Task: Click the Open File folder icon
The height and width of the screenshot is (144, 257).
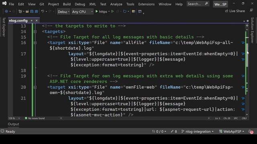Action: [x=27, y=12]
